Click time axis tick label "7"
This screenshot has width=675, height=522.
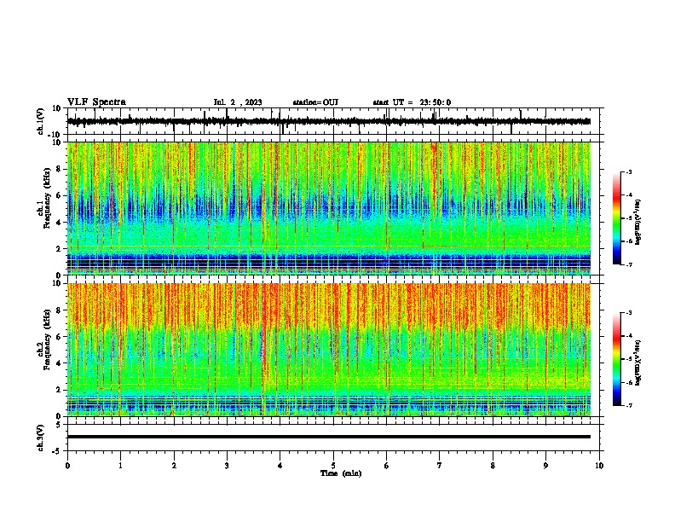click(440, 466)
